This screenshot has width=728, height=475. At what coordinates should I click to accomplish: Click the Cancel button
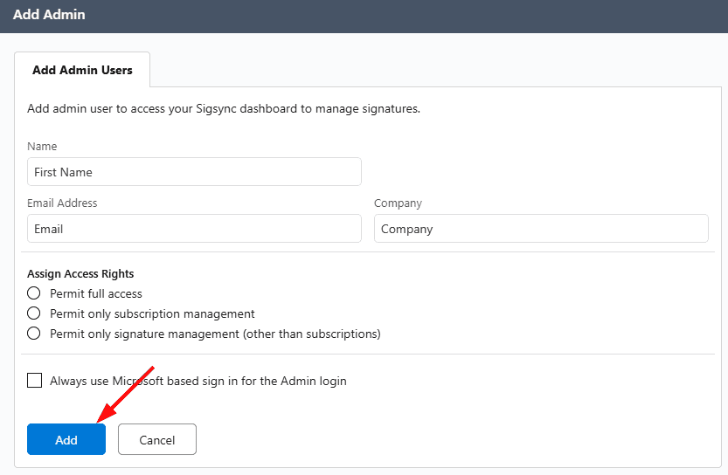click(x=157, y=440)
